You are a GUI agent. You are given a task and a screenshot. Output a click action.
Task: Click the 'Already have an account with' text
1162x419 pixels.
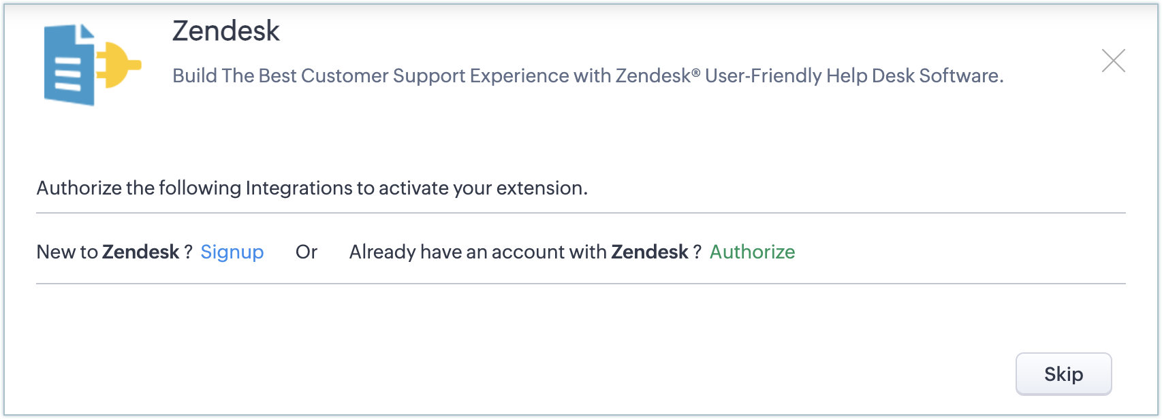pos(477,252)
